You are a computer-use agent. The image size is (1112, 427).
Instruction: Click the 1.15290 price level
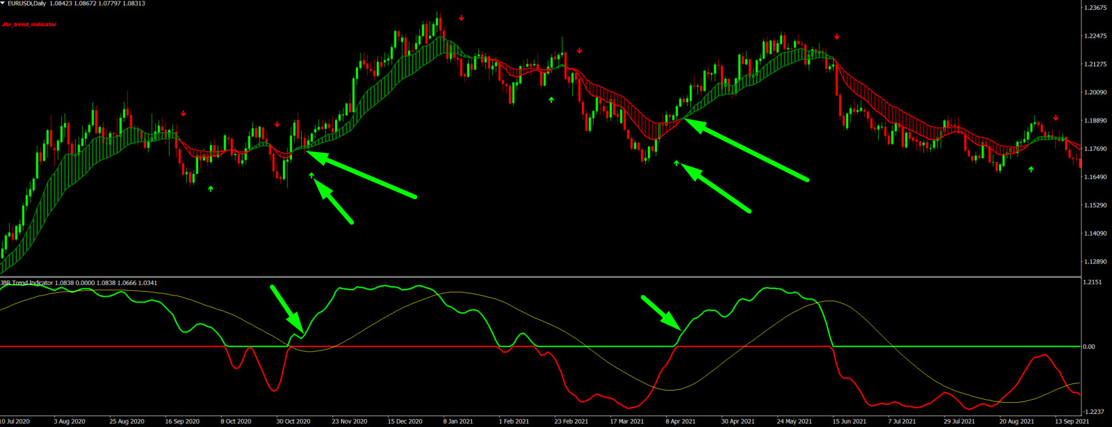point(1095,205)
